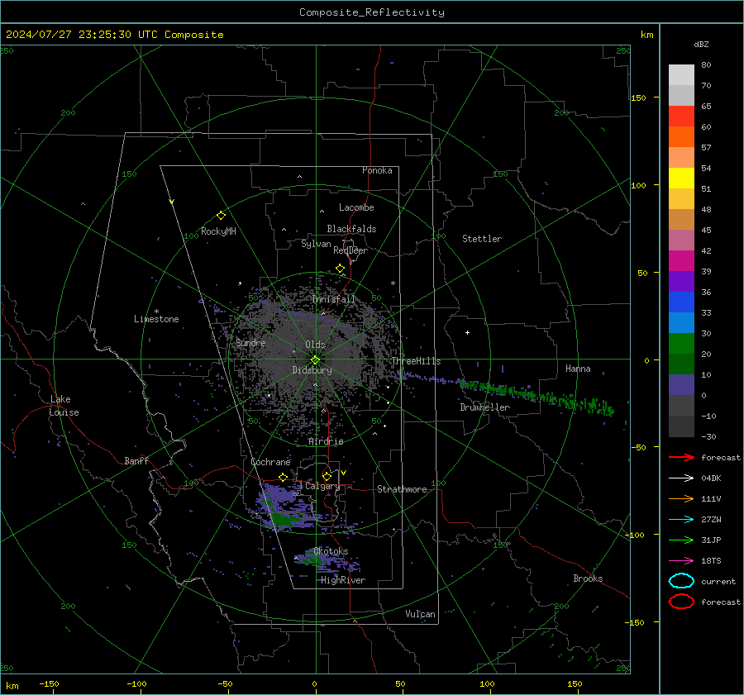
Task: Pick the red 60 dBZ color swatch
Action: [x=681, y=117]
